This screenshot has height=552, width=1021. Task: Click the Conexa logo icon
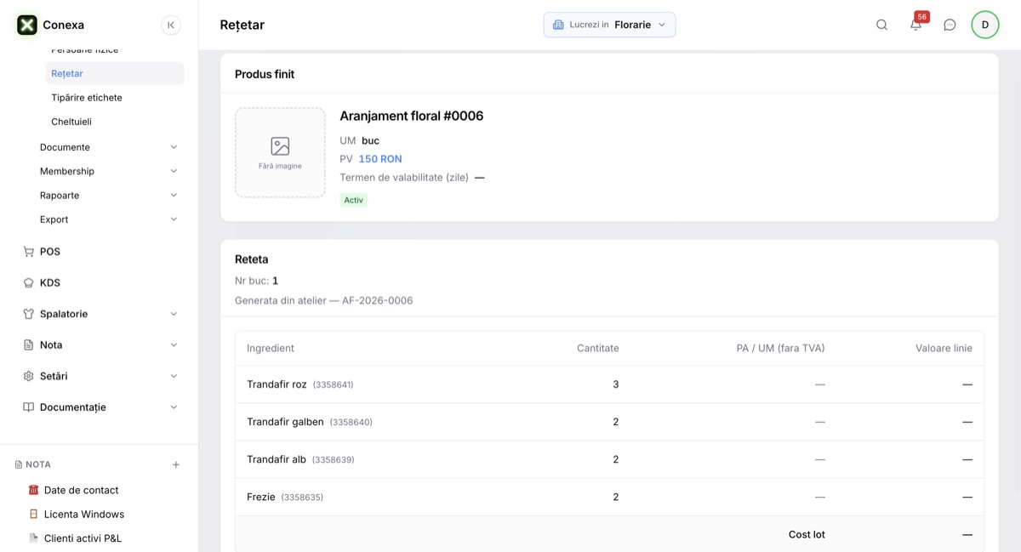tap(27, 25)
